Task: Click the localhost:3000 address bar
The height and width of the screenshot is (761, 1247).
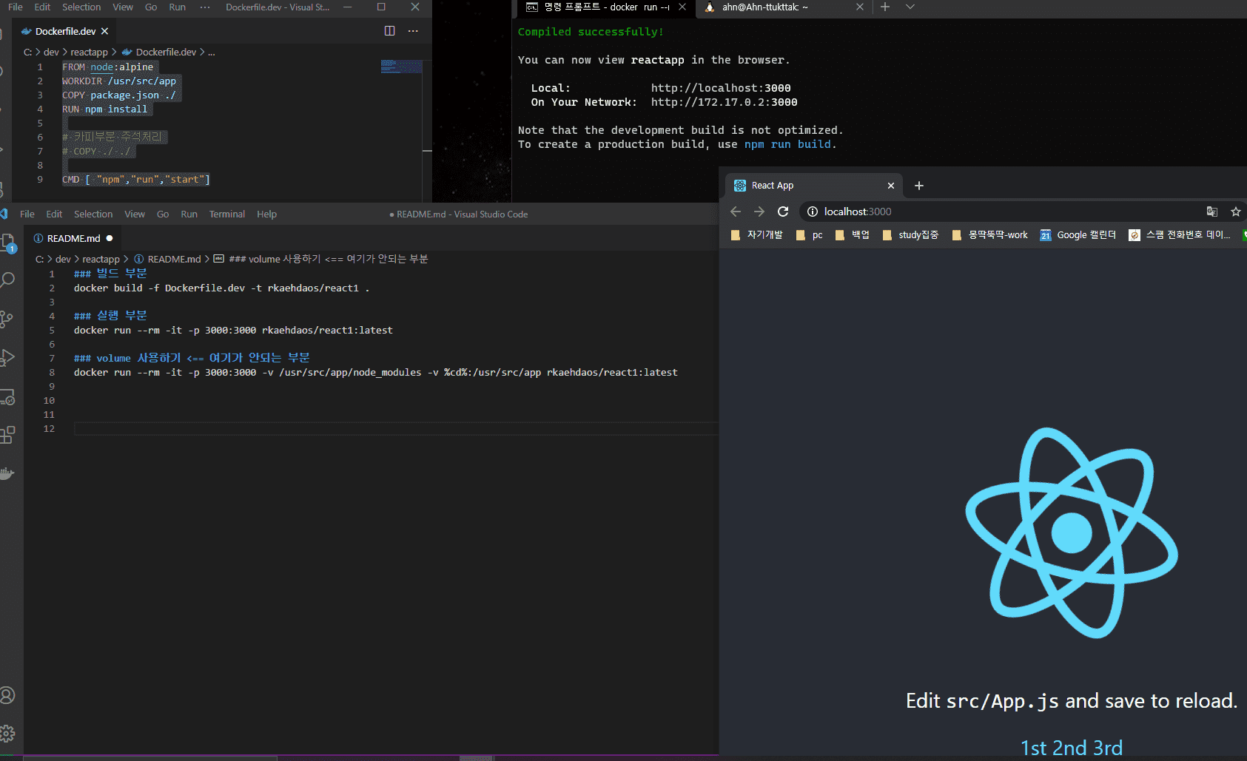Action: [x=999, y=212]
